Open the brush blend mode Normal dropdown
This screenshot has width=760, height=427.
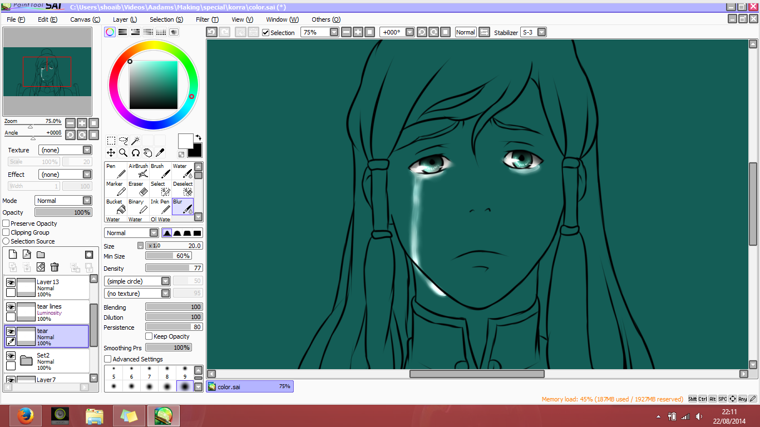pyautogui.click(x=132, y=233)
